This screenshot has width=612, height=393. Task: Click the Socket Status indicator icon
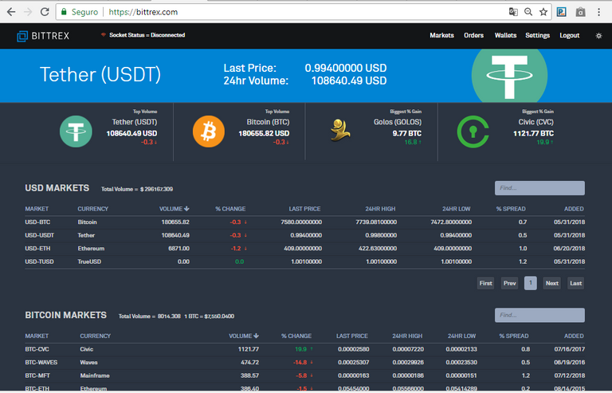click(x=104, y=35)
